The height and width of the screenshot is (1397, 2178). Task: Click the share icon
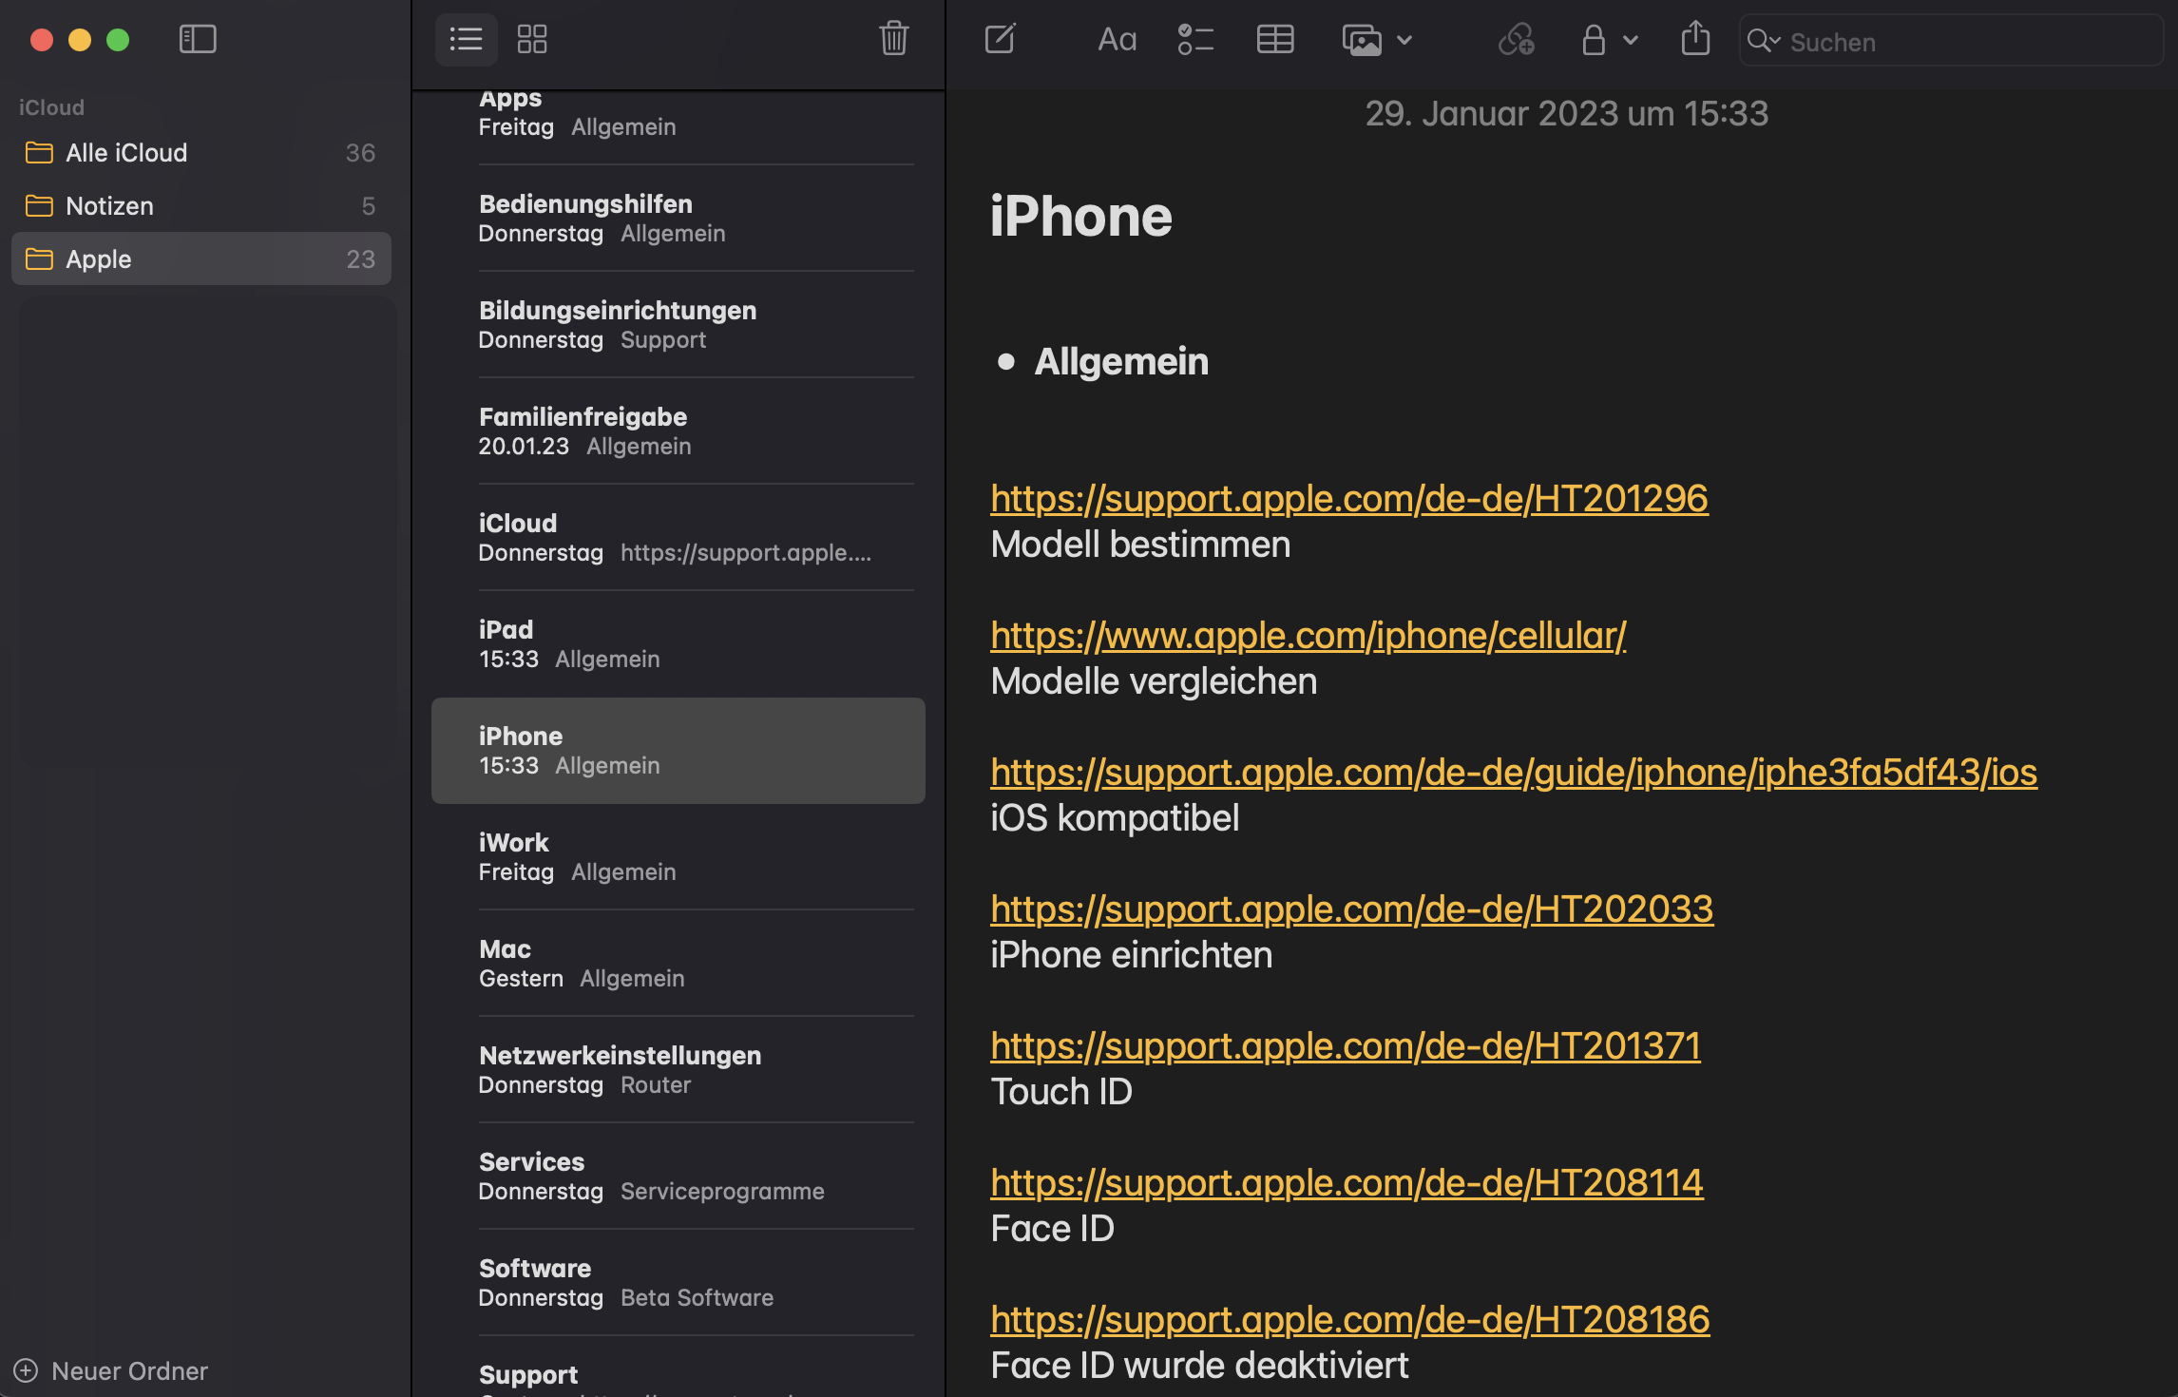[x=1695, y=39]
